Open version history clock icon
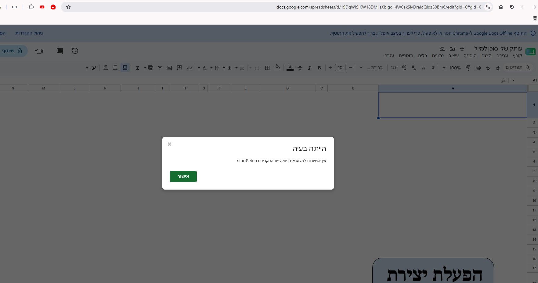 click(x=75, y=51)
